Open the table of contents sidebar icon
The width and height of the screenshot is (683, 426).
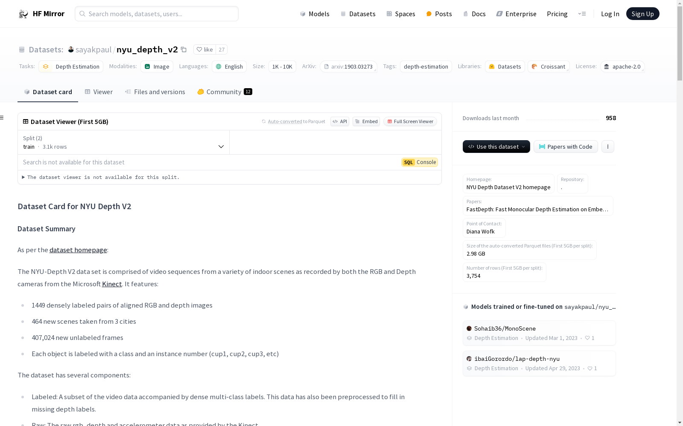(2, 118)
